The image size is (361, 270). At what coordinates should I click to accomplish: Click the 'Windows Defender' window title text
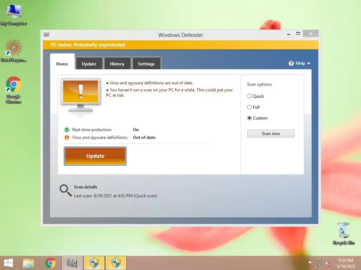click(181, 35)
